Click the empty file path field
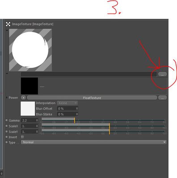The image size is (177, 178). [89, 74]
